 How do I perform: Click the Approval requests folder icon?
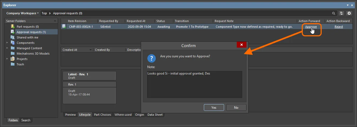tap(13, 32)
